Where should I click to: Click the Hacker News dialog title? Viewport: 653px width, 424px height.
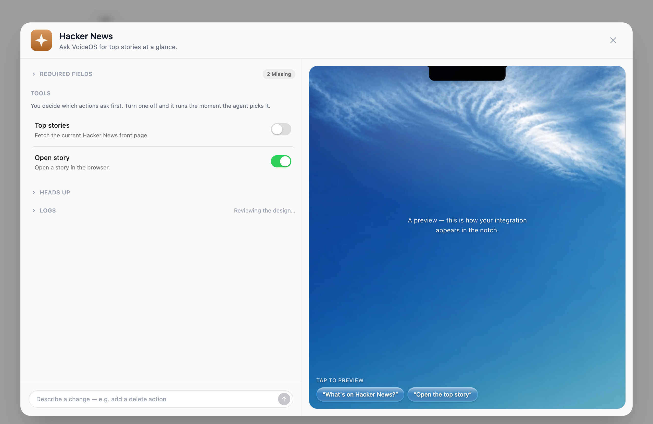pyautogui.click(x=86, y=36)
